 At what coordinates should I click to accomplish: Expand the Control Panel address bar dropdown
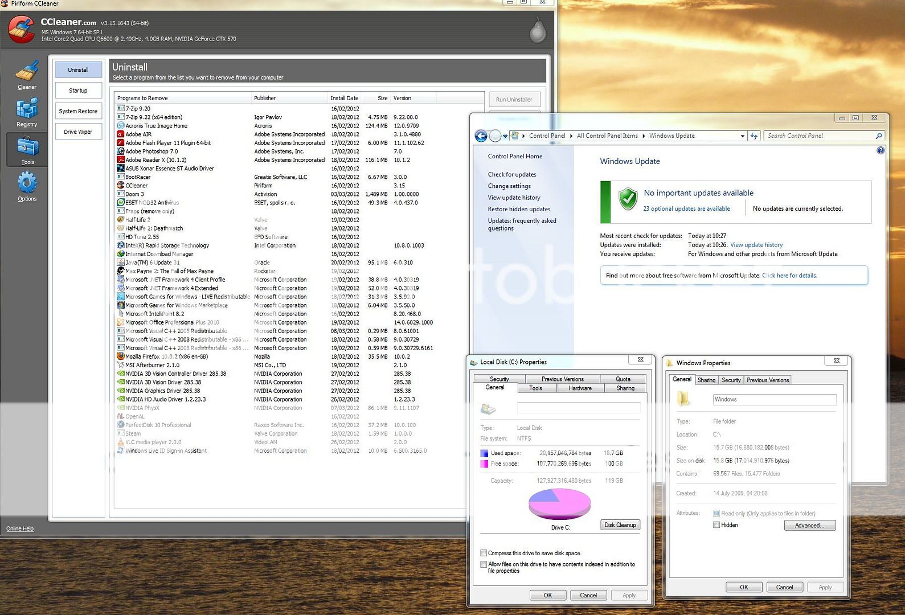[742, 136]
